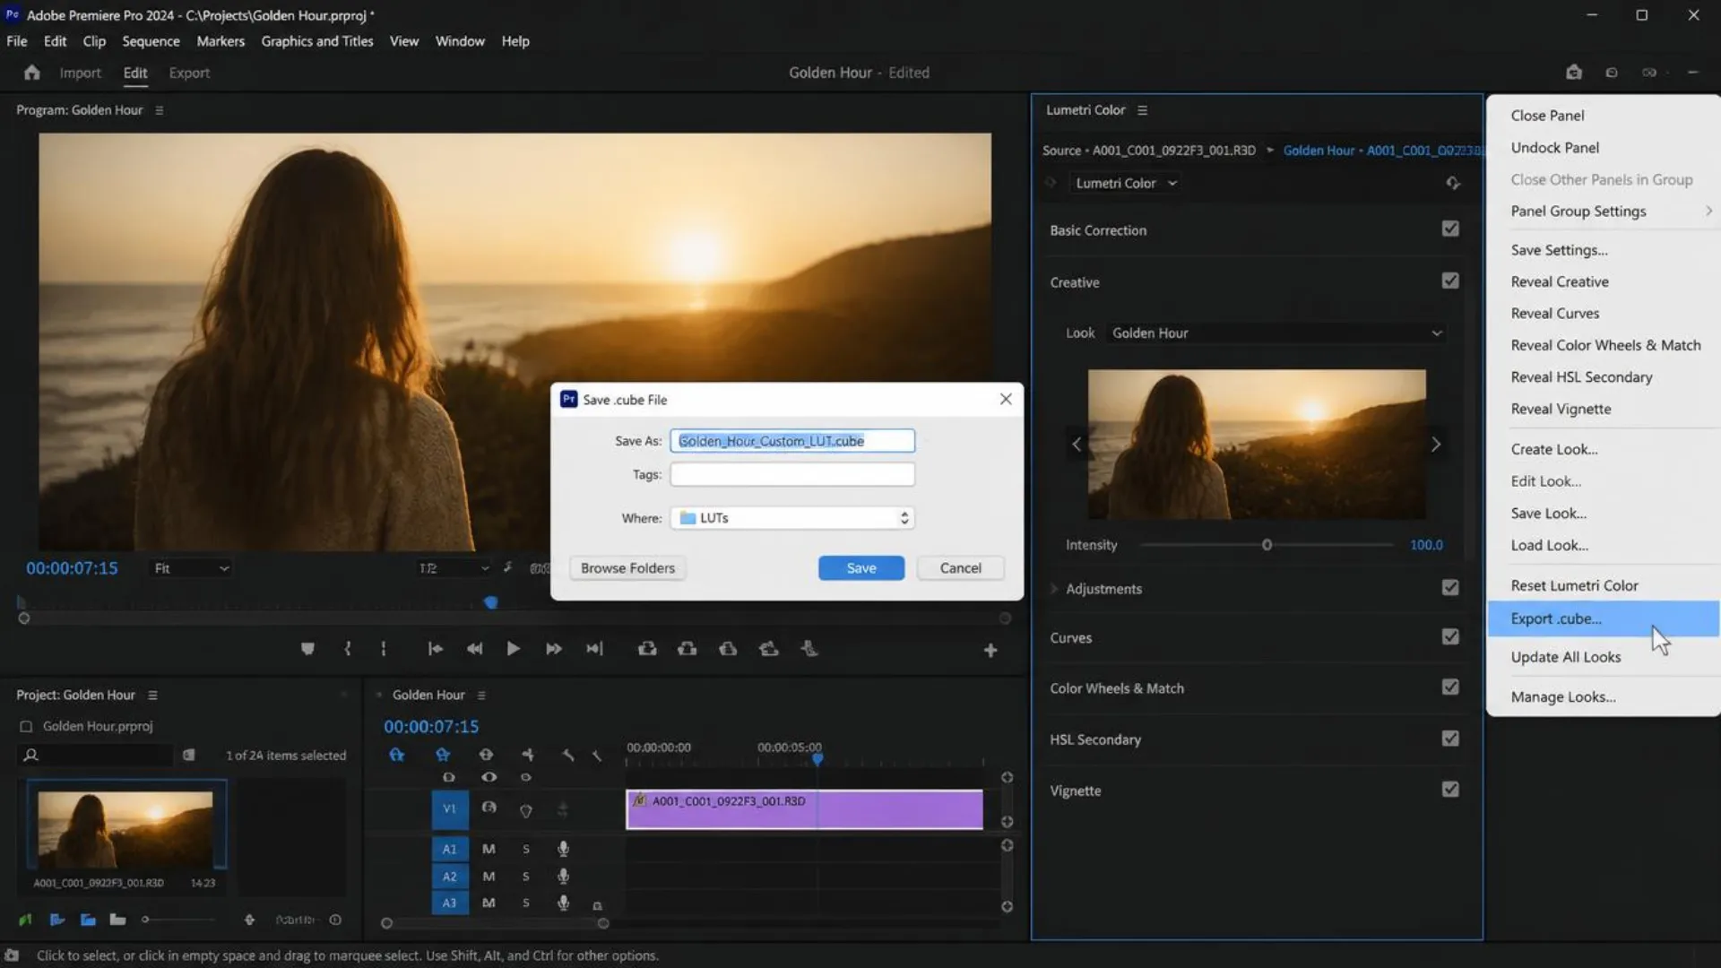The height and width of the screenshot is (968, 1721).
Task: Expand Panel Group Settings submenu
Action: tap(1604, 212)
